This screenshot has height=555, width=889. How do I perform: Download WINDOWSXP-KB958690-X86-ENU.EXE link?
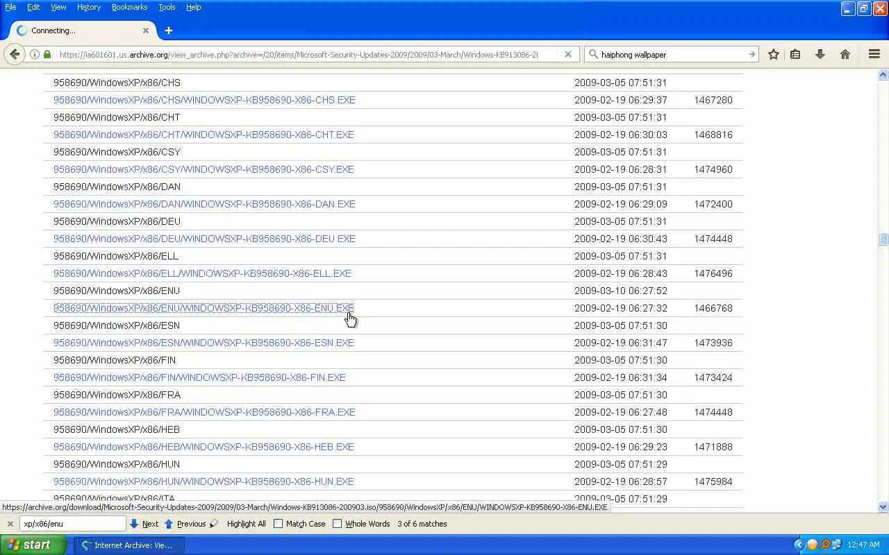(203, 308)
